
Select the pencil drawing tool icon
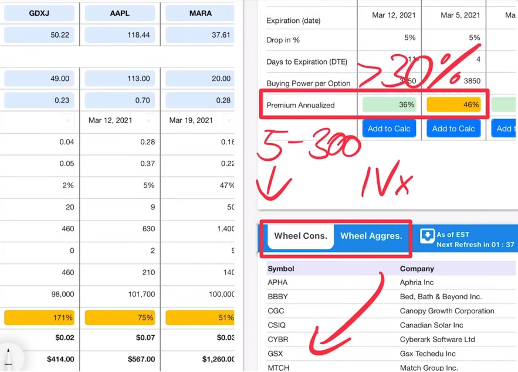[x=9, y=357]
